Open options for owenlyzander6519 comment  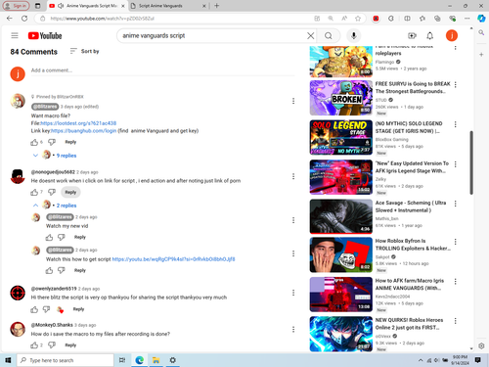pyautogui.click(x=293, y=293)
